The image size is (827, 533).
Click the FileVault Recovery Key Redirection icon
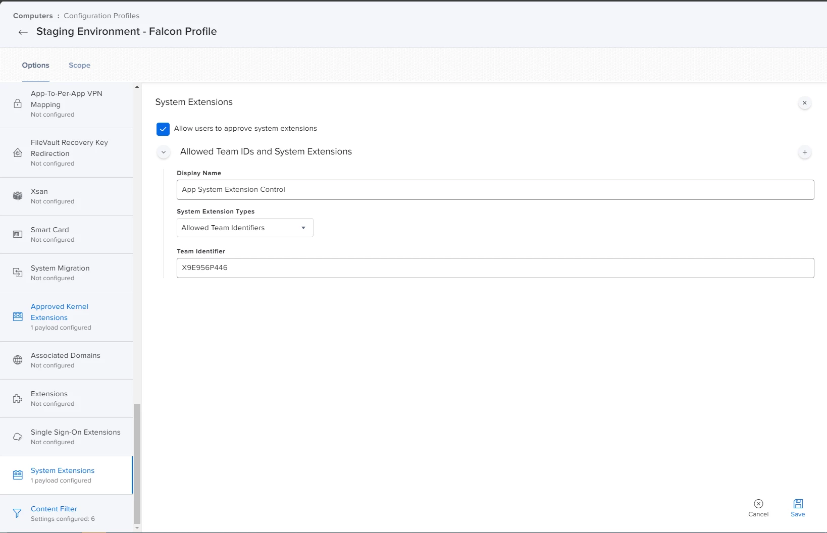pos(18,152)
